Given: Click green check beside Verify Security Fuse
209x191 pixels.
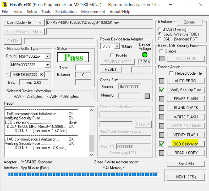Looking at the screenshot, I should click(162, 90).
